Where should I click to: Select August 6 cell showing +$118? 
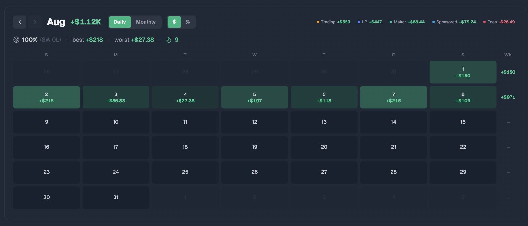324,97
